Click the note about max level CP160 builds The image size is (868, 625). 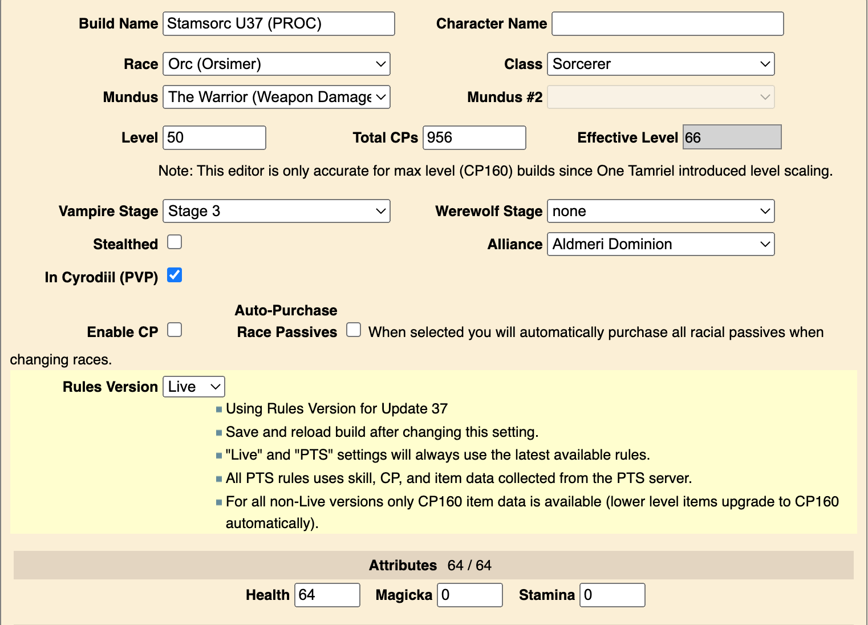tap(496, 171)
